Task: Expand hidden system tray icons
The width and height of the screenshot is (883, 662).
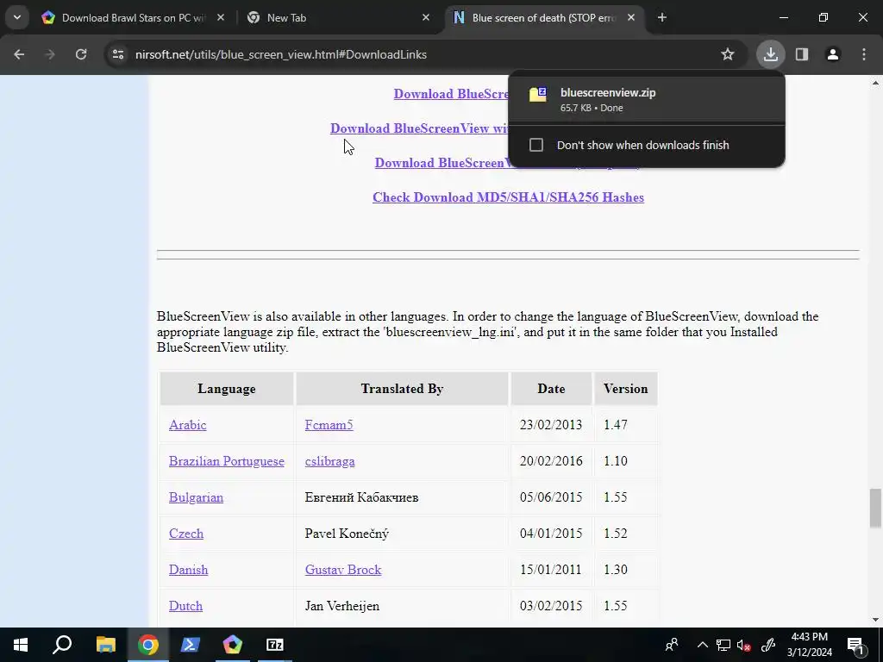Action: (702, 645)
